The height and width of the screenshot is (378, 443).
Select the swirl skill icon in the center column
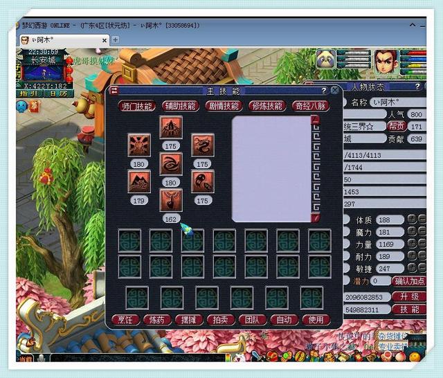[x=171, y=164]
